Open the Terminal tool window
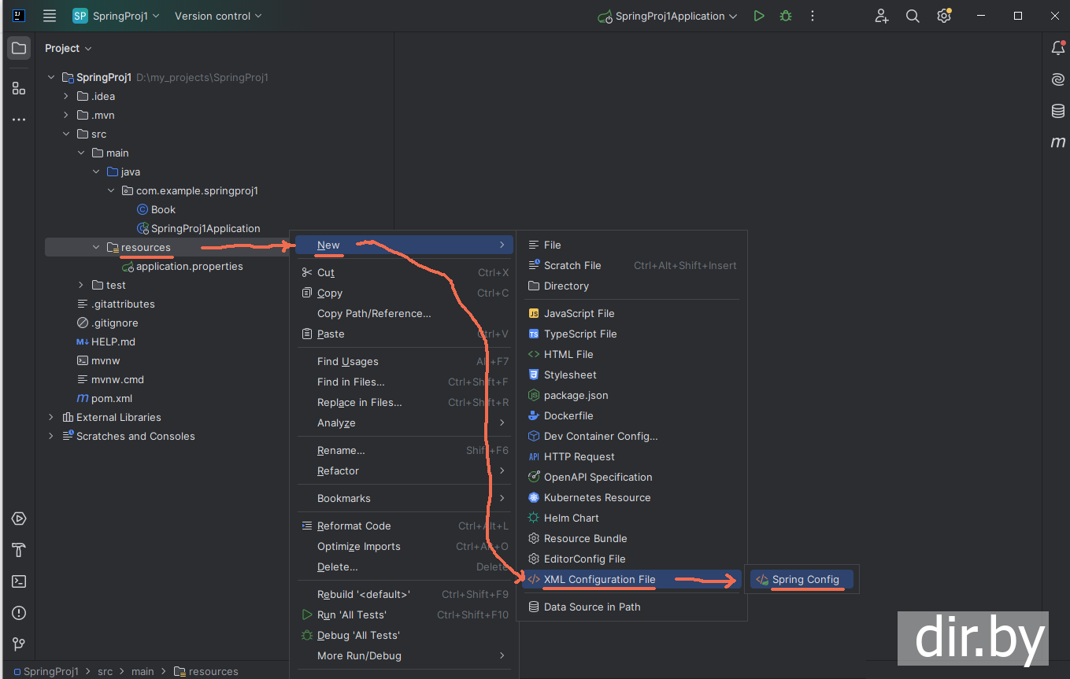Screen dimensions: 1070x679 point(19,581)
